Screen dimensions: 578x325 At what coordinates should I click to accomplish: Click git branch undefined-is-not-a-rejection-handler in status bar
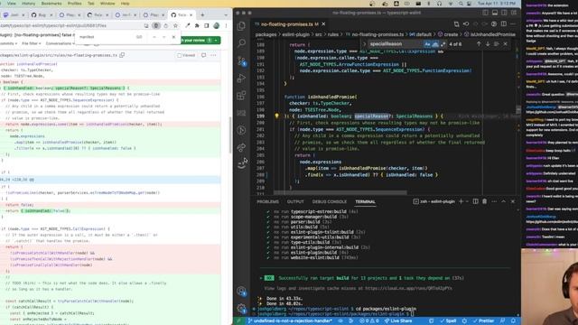coord(290,321)
